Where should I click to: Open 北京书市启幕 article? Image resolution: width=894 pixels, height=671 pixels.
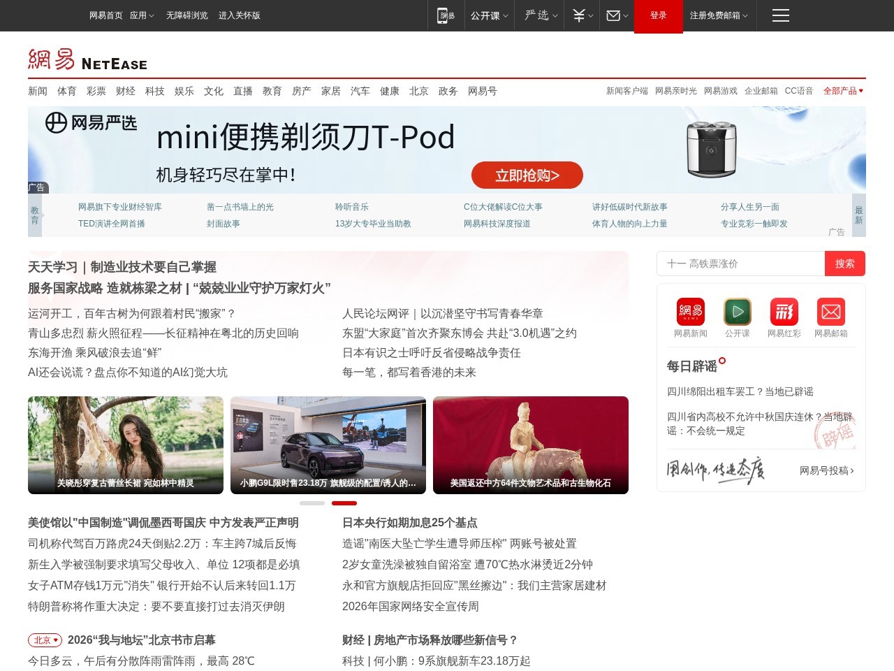[x=142, y=640]
